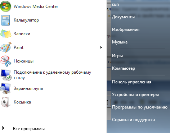
Task: Open Устройства и принтеры
Action: tap(135, 95)
